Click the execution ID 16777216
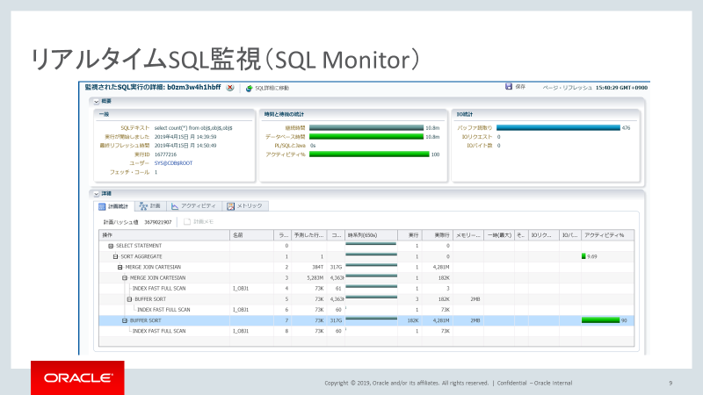Image resolution: width=703 pixels, height=395 pixels. [165, 154]
